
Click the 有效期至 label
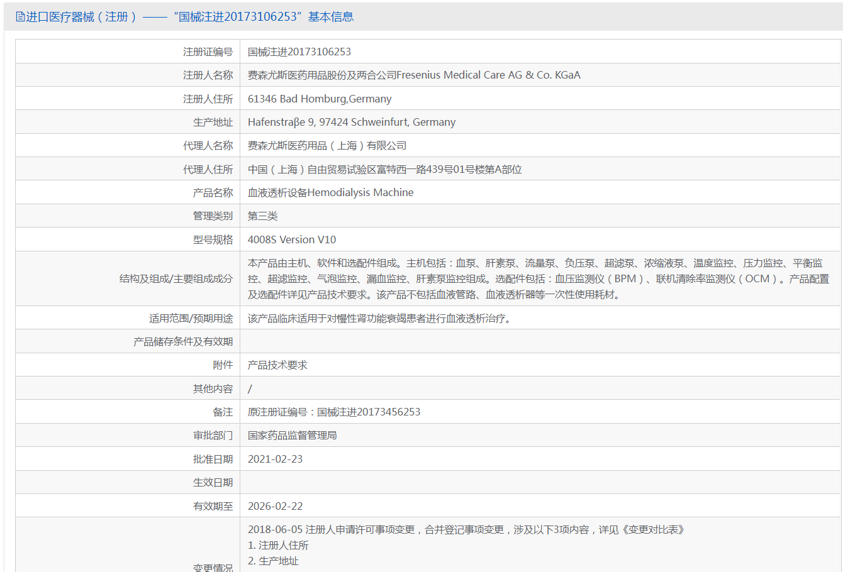213,506
